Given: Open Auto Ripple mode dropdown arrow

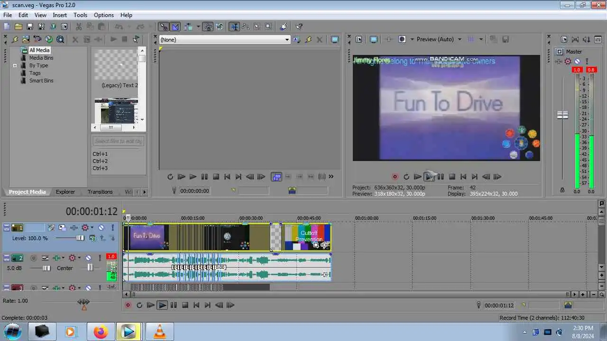Looking at the screenshot, I should click(x=197, y=27).
